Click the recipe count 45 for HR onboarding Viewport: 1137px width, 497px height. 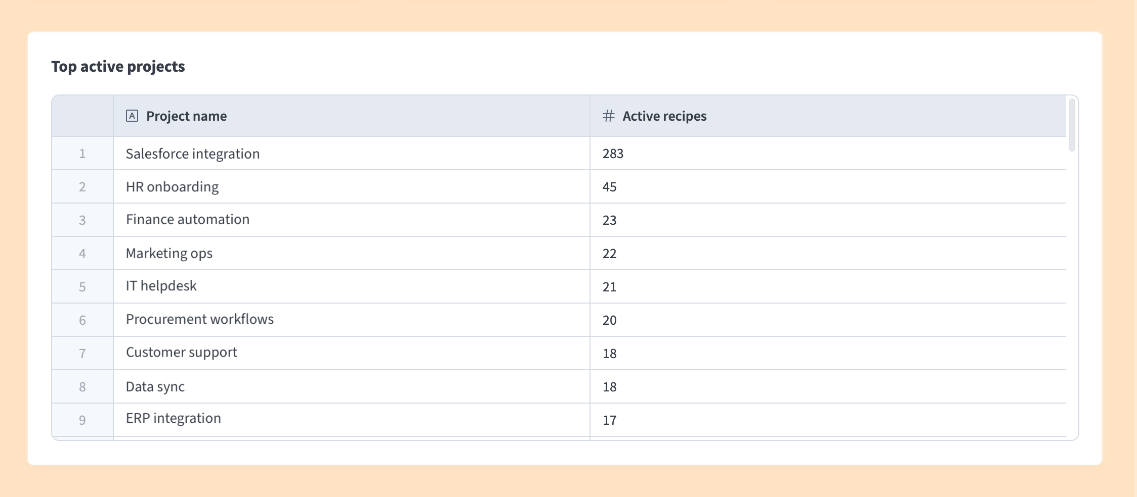pos(609,186)
